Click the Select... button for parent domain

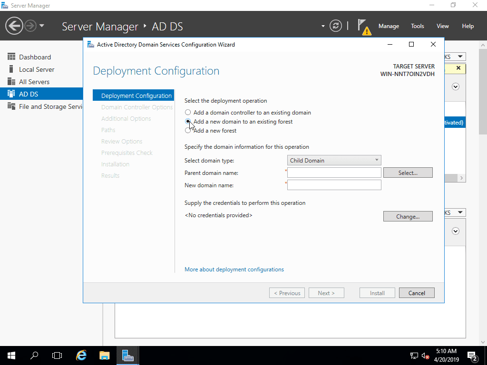coord(408,173)
